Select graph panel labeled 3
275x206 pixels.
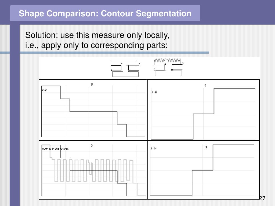tap(204, 170)
